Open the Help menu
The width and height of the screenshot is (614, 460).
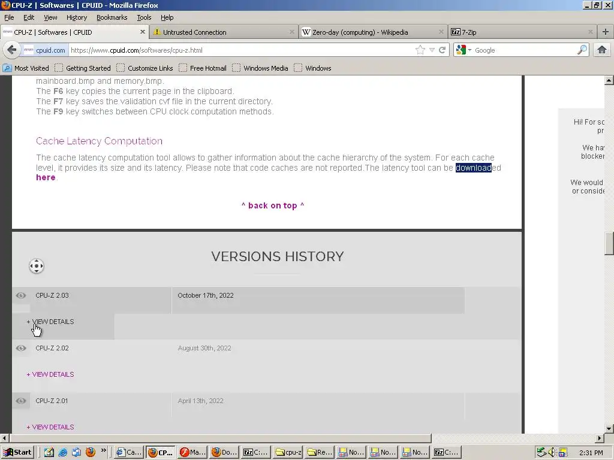tap(167, 17)
